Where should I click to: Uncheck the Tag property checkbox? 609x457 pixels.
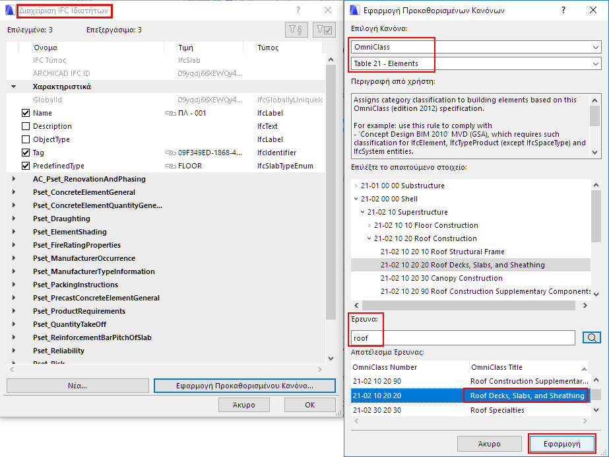26,153
